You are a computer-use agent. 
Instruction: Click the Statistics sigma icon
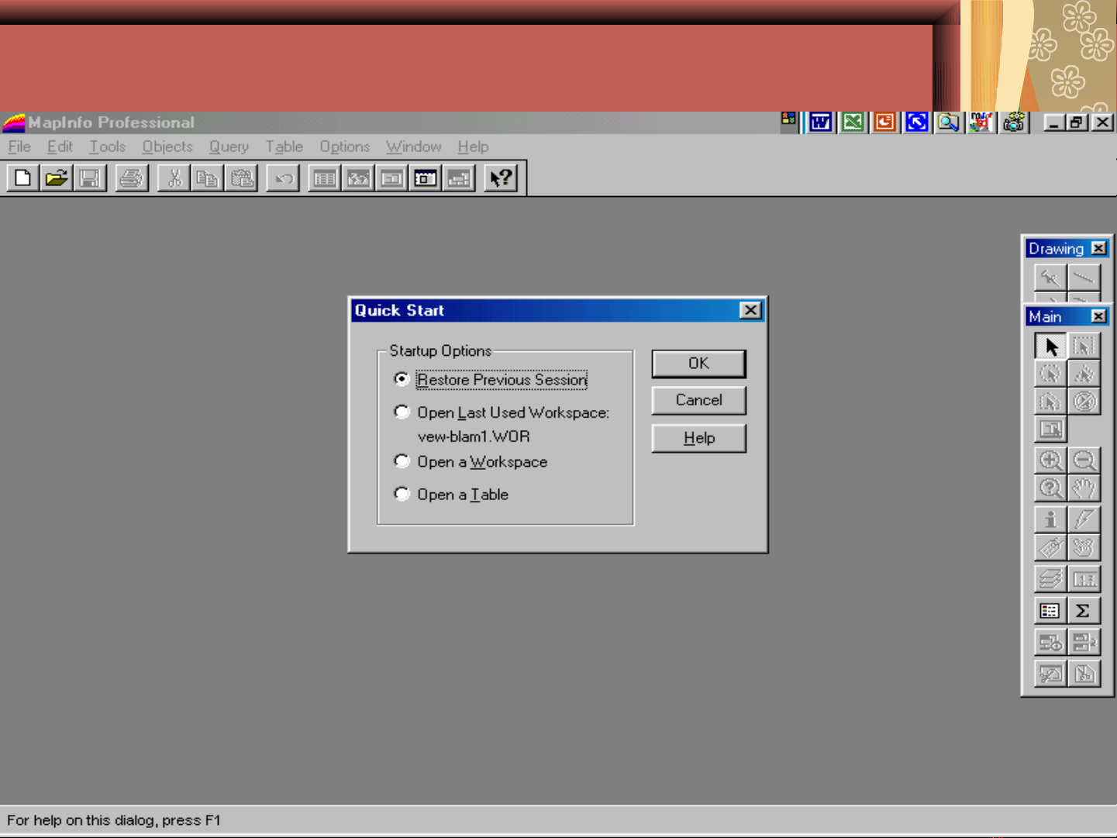(x=1084, y=611)
